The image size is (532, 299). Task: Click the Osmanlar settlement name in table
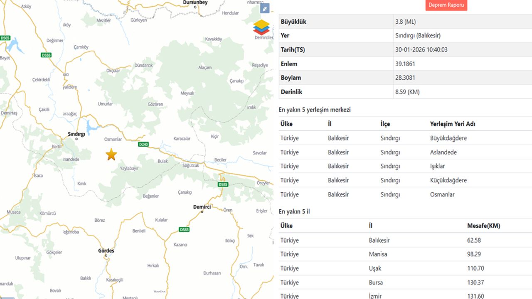pos(442,194)
